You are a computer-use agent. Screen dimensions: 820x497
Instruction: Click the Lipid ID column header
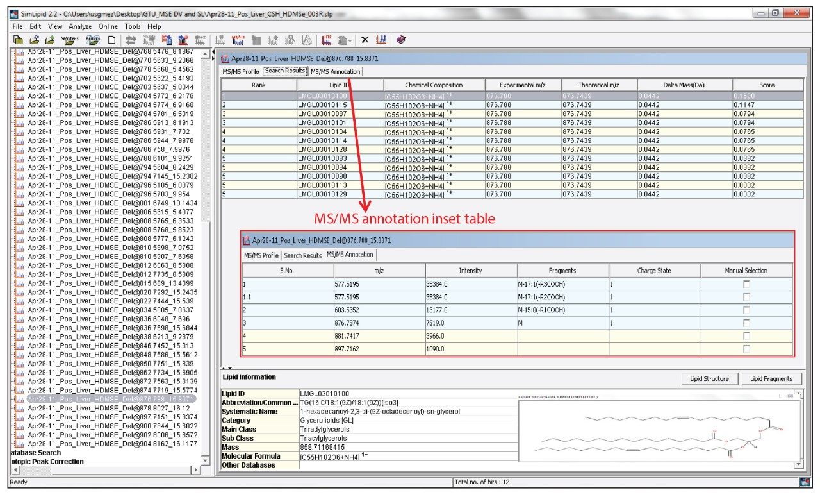pyautogui.click(x=340, y=85)
